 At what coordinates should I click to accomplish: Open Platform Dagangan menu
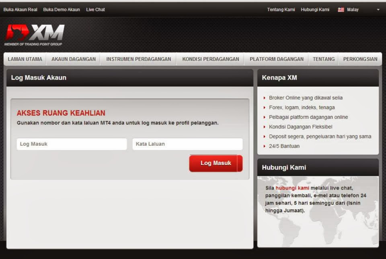pyautogui.click(x=277, y=59)
